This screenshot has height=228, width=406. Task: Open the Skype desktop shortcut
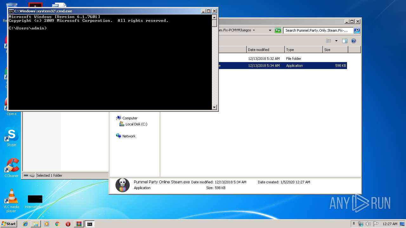pos(11,137)
